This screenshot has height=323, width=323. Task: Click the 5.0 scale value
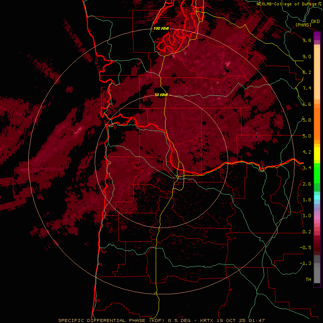coord(307,136)
